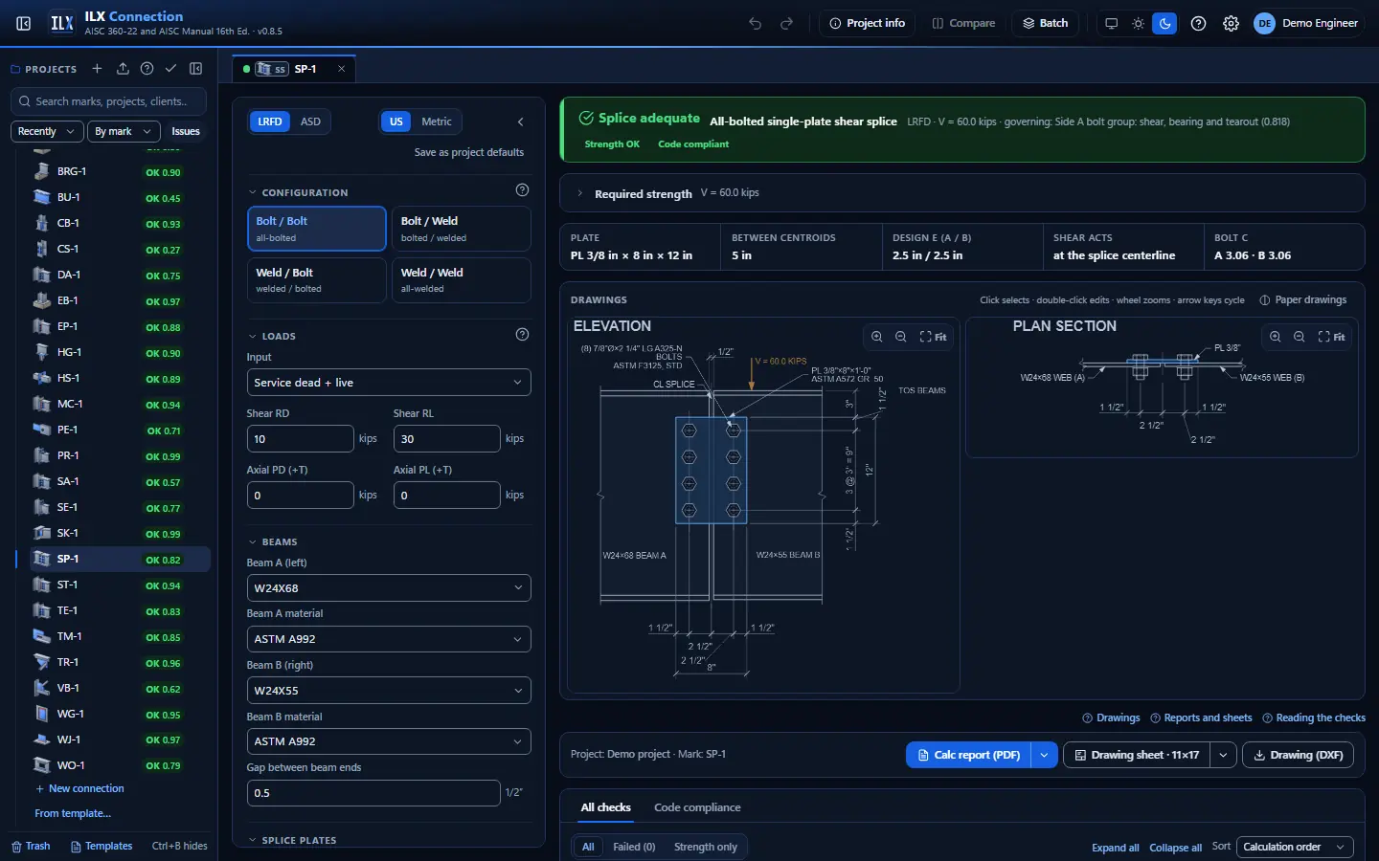Switch to All checks tab

pyautogui.click(x=606, y=807)
